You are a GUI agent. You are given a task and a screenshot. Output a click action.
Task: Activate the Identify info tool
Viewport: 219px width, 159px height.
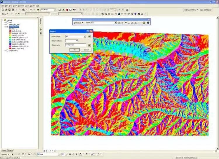pyautogui.click(x=135, y=14)
